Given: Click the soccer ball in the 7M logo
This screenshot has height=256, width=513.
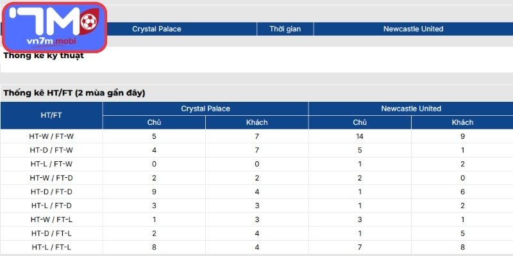Looking at the screenshot, I should [x=90, y=21].
